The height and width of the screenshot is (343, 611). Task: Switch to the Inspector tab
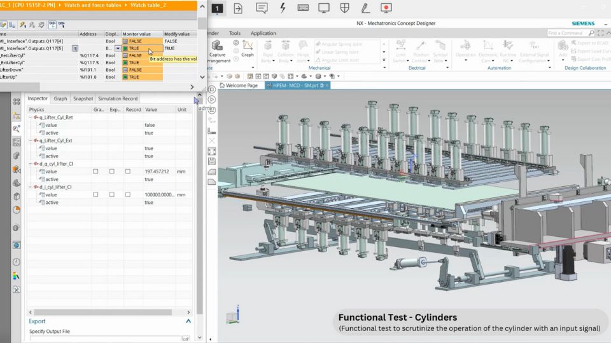click(x=38, y=98)
